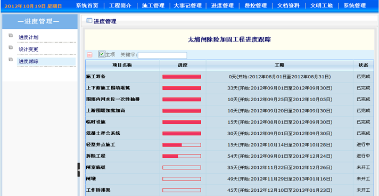Select the 文明工地 menu item
Screen dimensions: 379x196
(322, 6)
